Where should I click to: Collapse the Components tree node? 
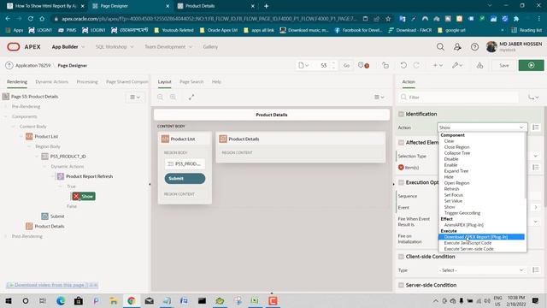(x=6, y=116)
